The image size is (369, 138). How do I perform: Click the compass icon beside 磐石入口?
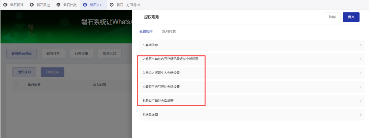point(85,5)
